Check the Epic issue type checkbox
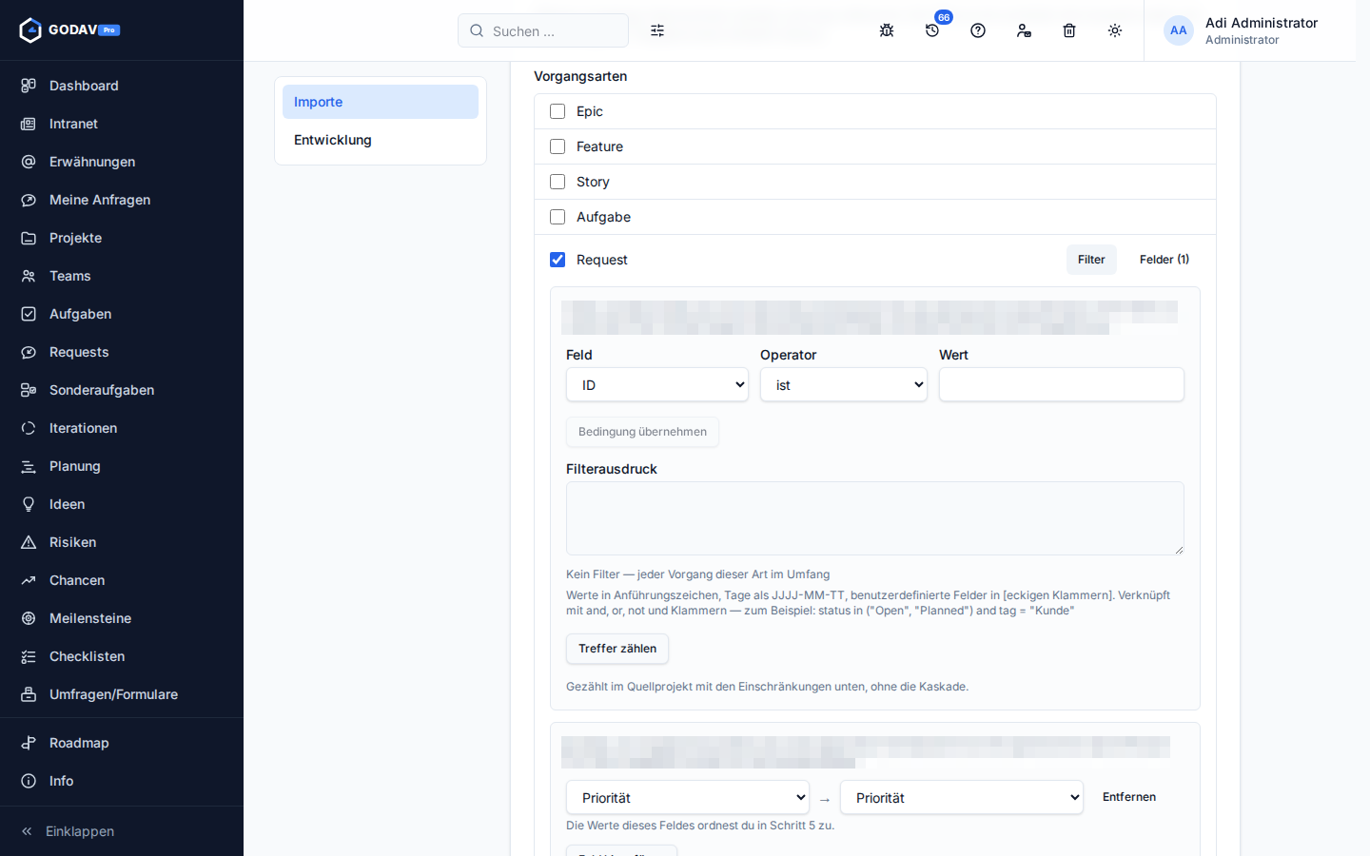Screen dimensions: 1370x856 [558, 111]
